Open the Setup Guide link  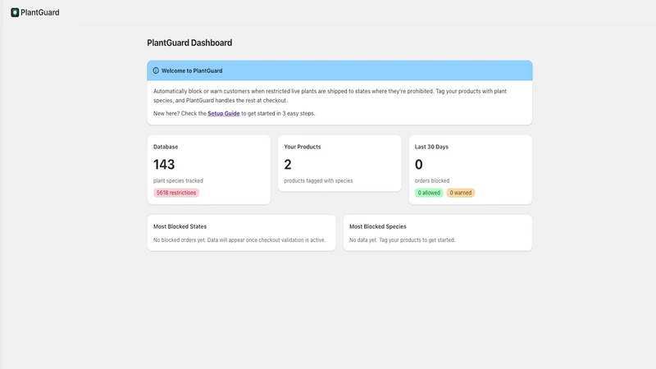pos(223,113)
